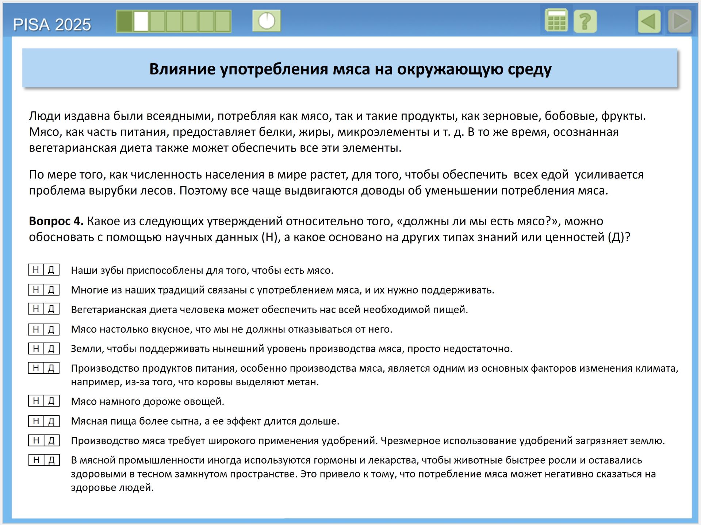Image resolution: width=701 pixels, height=525 pixels.
Task: Click the question mark help icon
Action: 585,21
